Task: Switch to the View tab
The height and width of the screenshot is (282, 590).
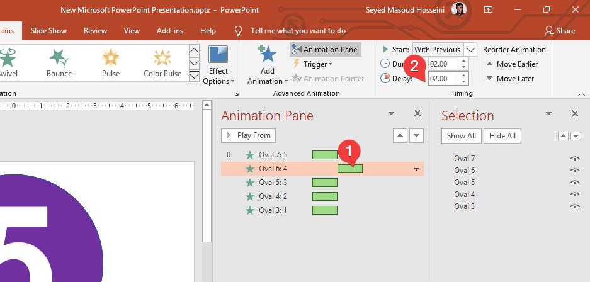Action: pyautogui.click(x=132, y=31)
